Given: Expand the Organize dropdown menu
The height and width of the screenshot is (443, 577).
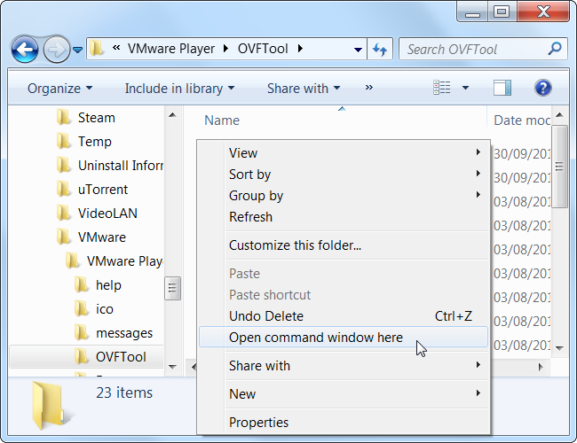Looking at the screenshot, I should coord(59,89).
